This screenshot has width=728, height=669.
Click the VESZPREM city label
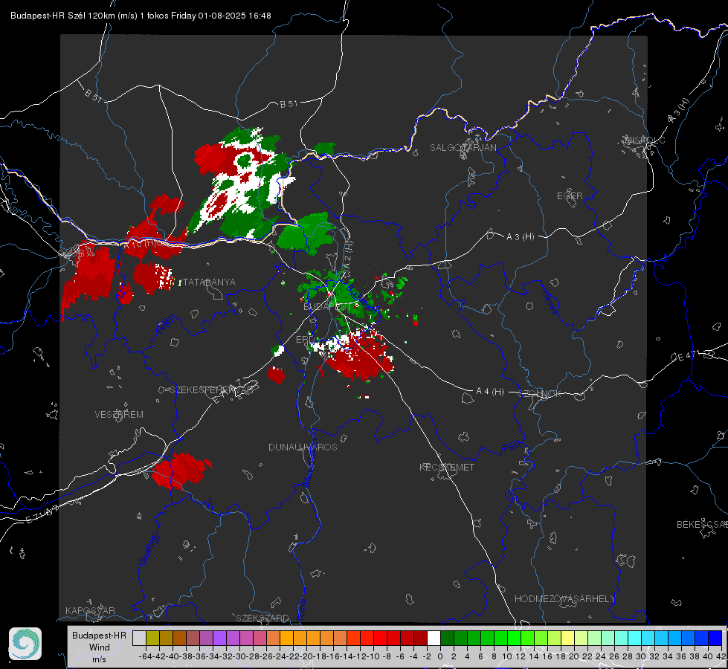(x=119, y=415)
